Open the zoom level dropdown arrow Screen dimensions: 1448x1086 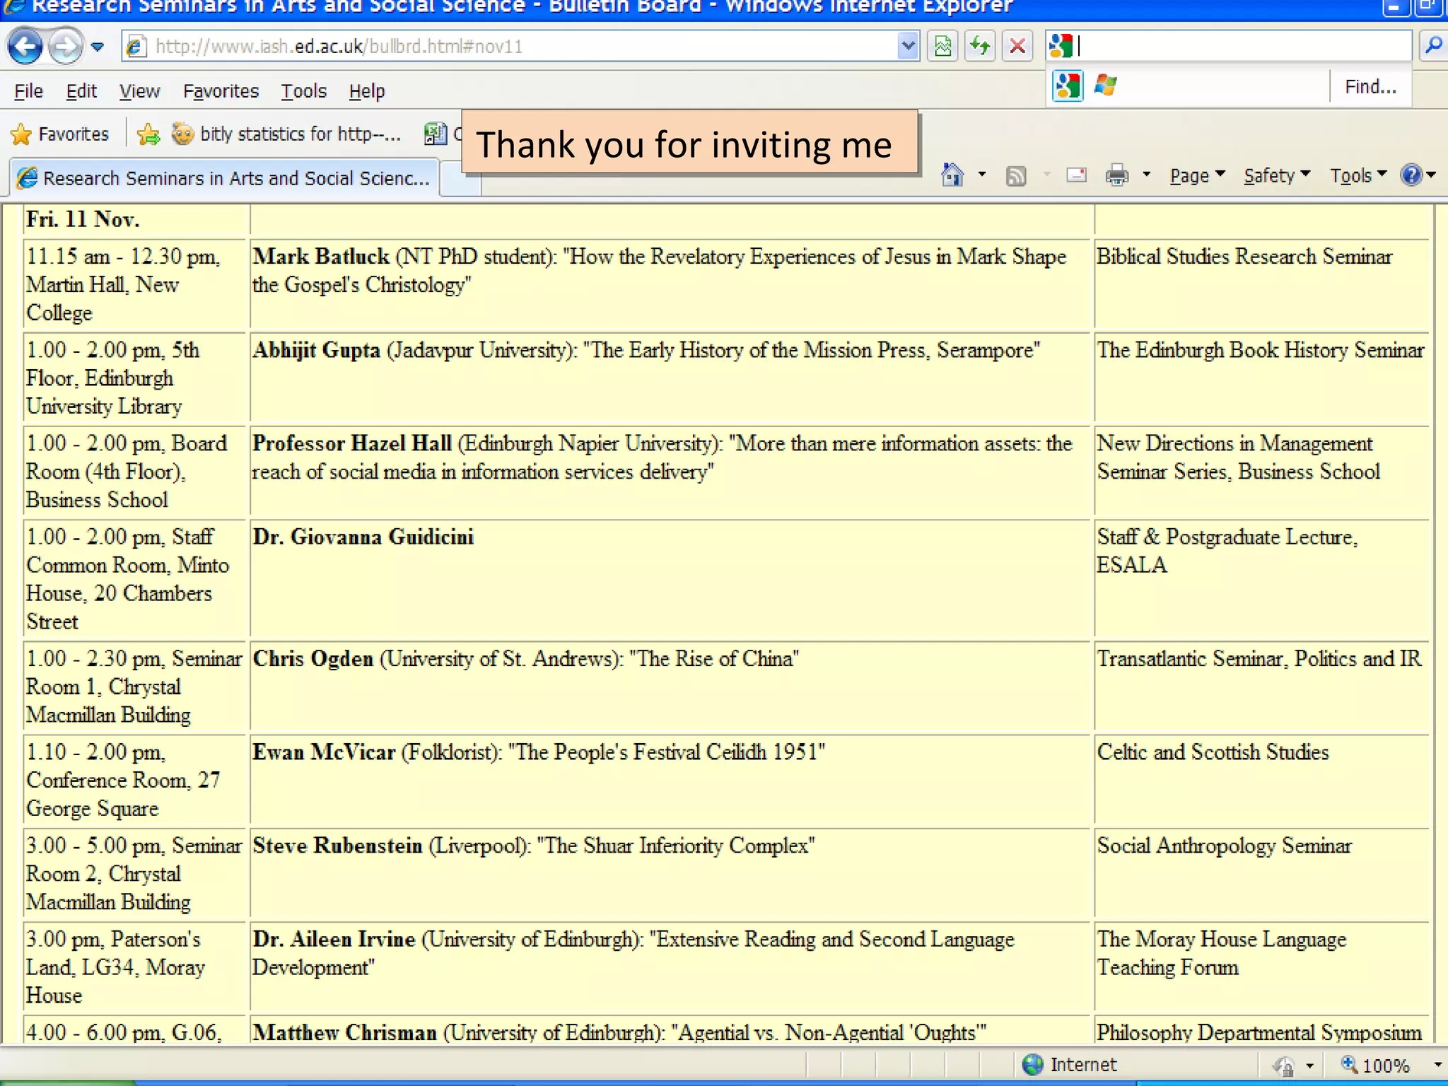tap(1437, 1065)
